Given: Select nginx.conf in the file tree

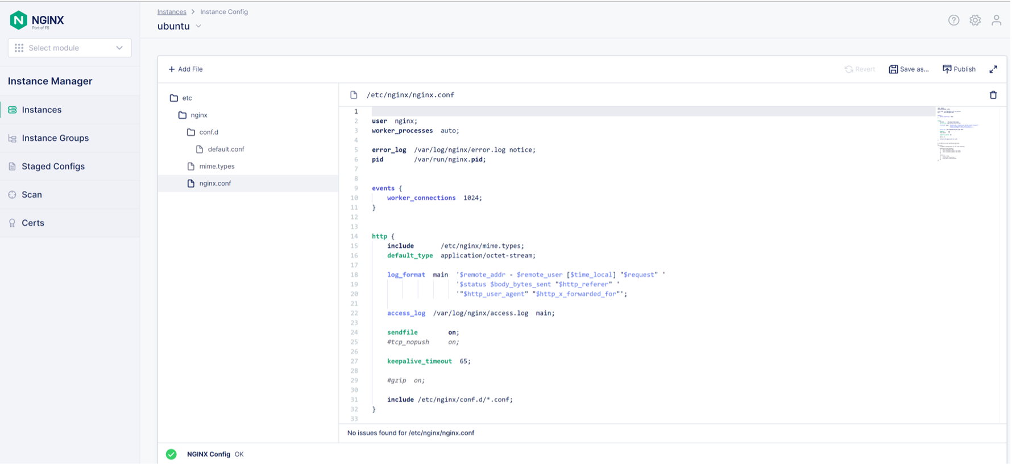Looking at the screenshot, I should point(248,184).
